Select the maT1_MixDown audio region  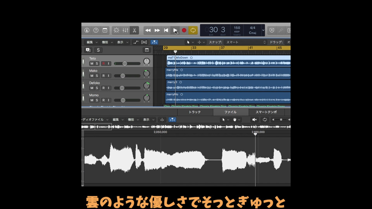[x=229, y=61]
